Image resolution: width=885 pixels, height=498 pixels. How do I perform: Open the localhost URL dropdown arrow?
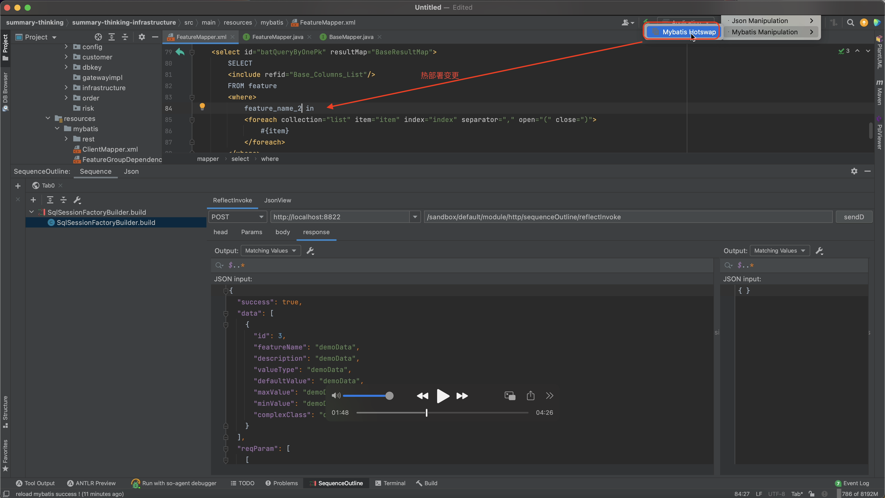[415, 217]
